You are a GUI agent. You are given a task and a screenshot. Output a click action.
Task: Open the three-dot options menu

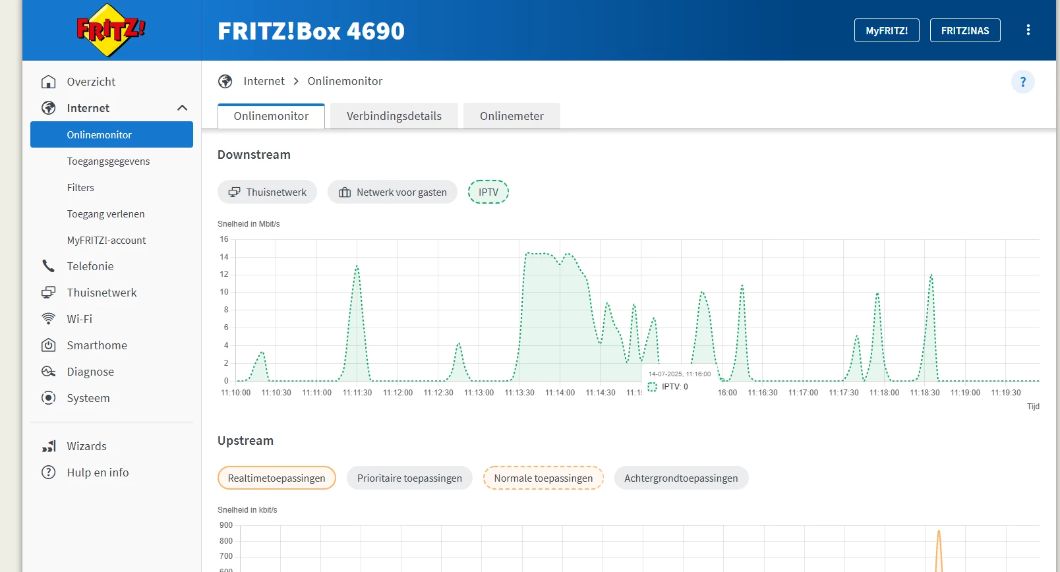1028,30
